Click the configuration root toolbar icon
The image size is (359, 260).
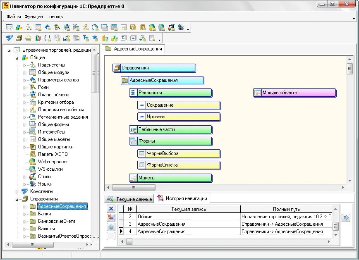click(x=10, y=27)
